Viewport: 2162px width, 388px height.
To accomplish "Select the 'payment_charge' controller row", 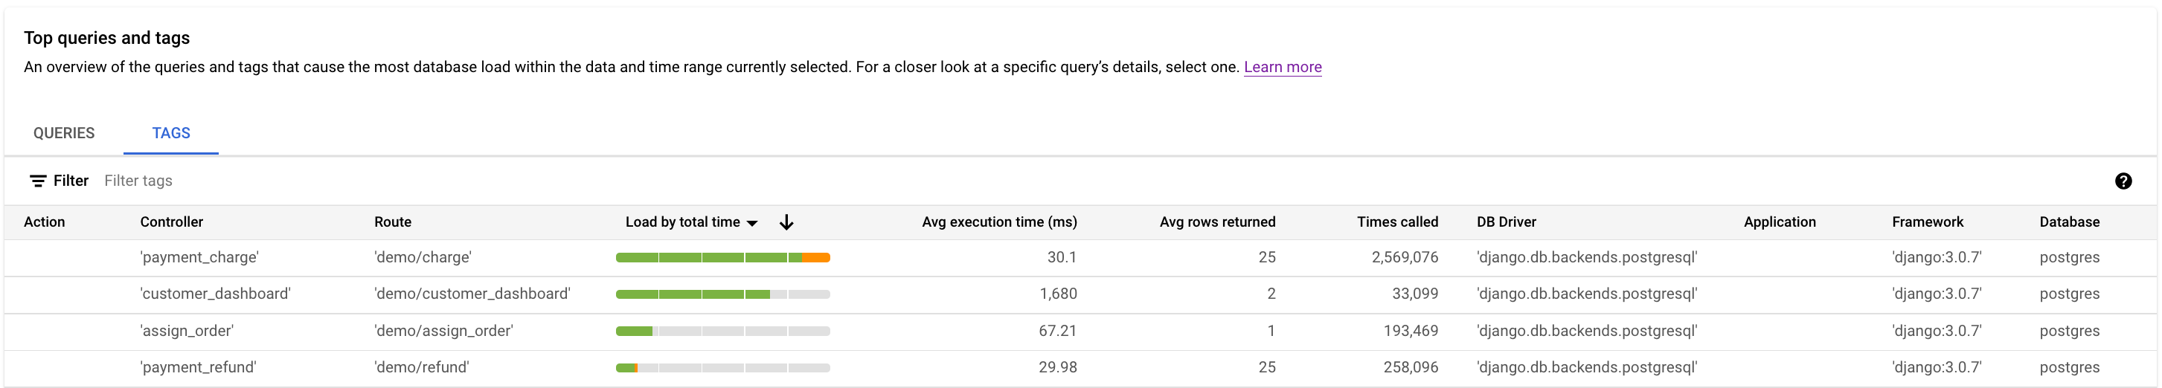I will (199, 257).
